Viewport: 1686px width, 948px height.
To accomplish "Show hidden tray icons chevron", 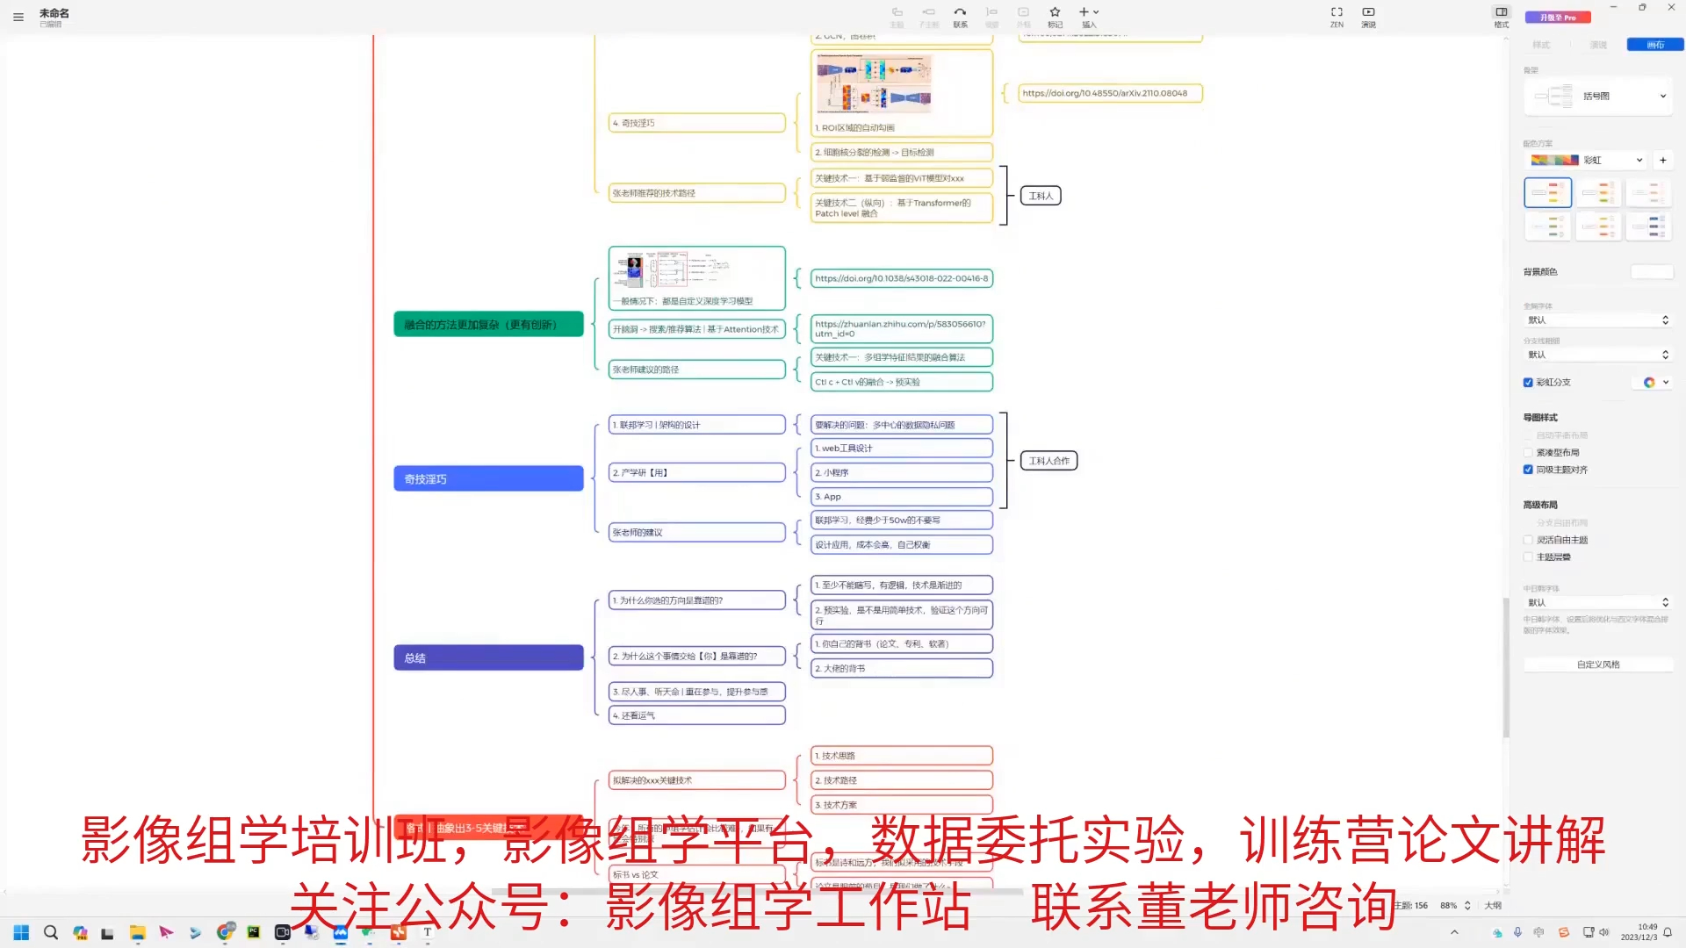I will pos(1454,932).
